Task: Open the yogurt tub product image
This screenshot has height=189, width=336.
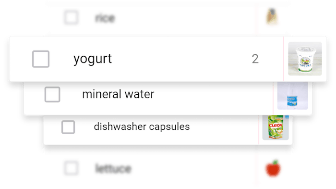Action: (305, 59)
